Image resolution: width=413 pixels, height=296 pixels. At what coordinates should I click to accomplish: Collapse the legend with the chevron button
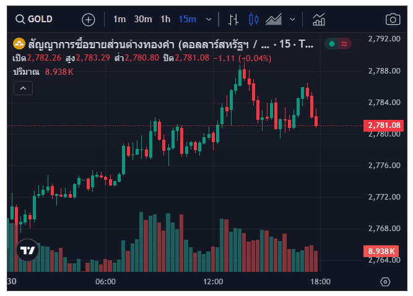click(23, 88)
